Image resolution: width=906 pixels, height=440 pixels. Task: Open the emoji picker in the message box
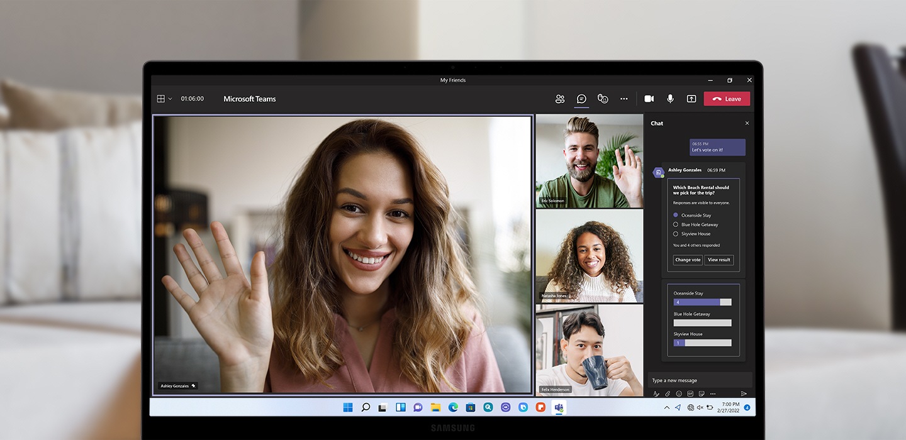(x=678, y=393)
